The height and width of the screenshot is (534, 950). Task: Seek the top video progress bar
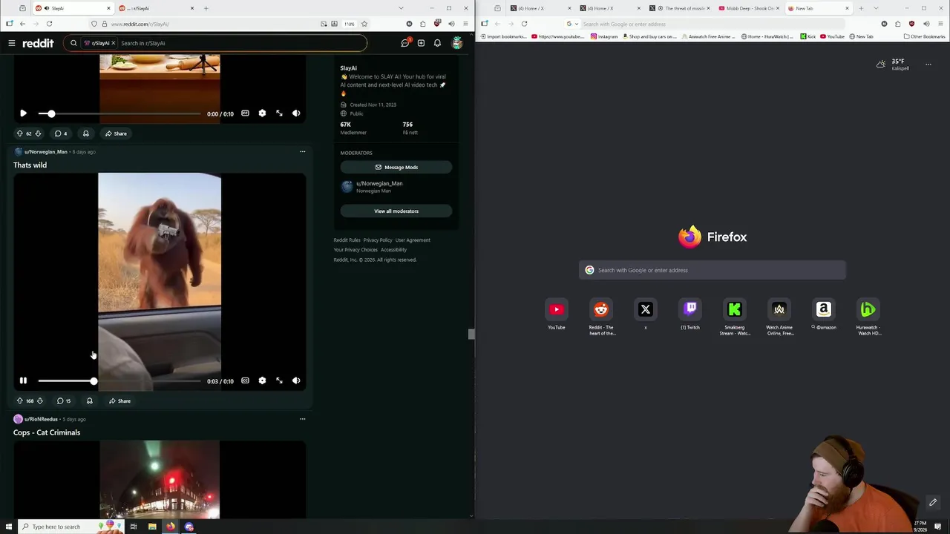[x=119, y=113]
